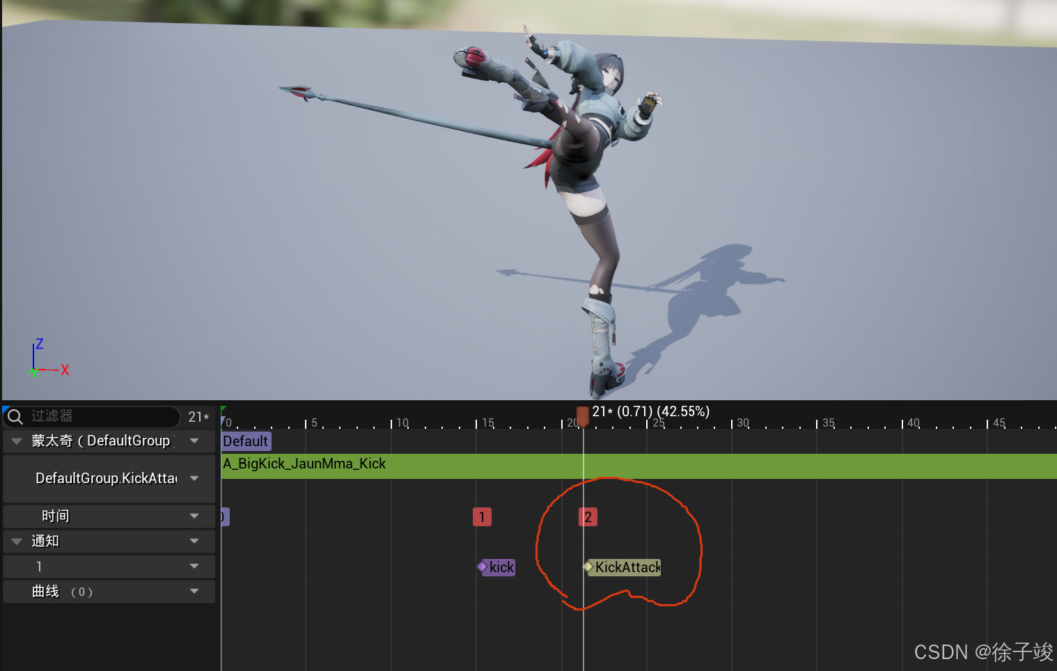This screenshot has height=671, width=1057.
Task: Click the diamond icon on the kick notify
Action: tap(483, 567)
